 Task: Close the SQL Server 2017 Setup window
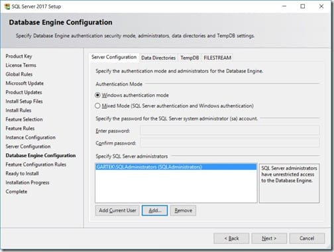point(321,7)
